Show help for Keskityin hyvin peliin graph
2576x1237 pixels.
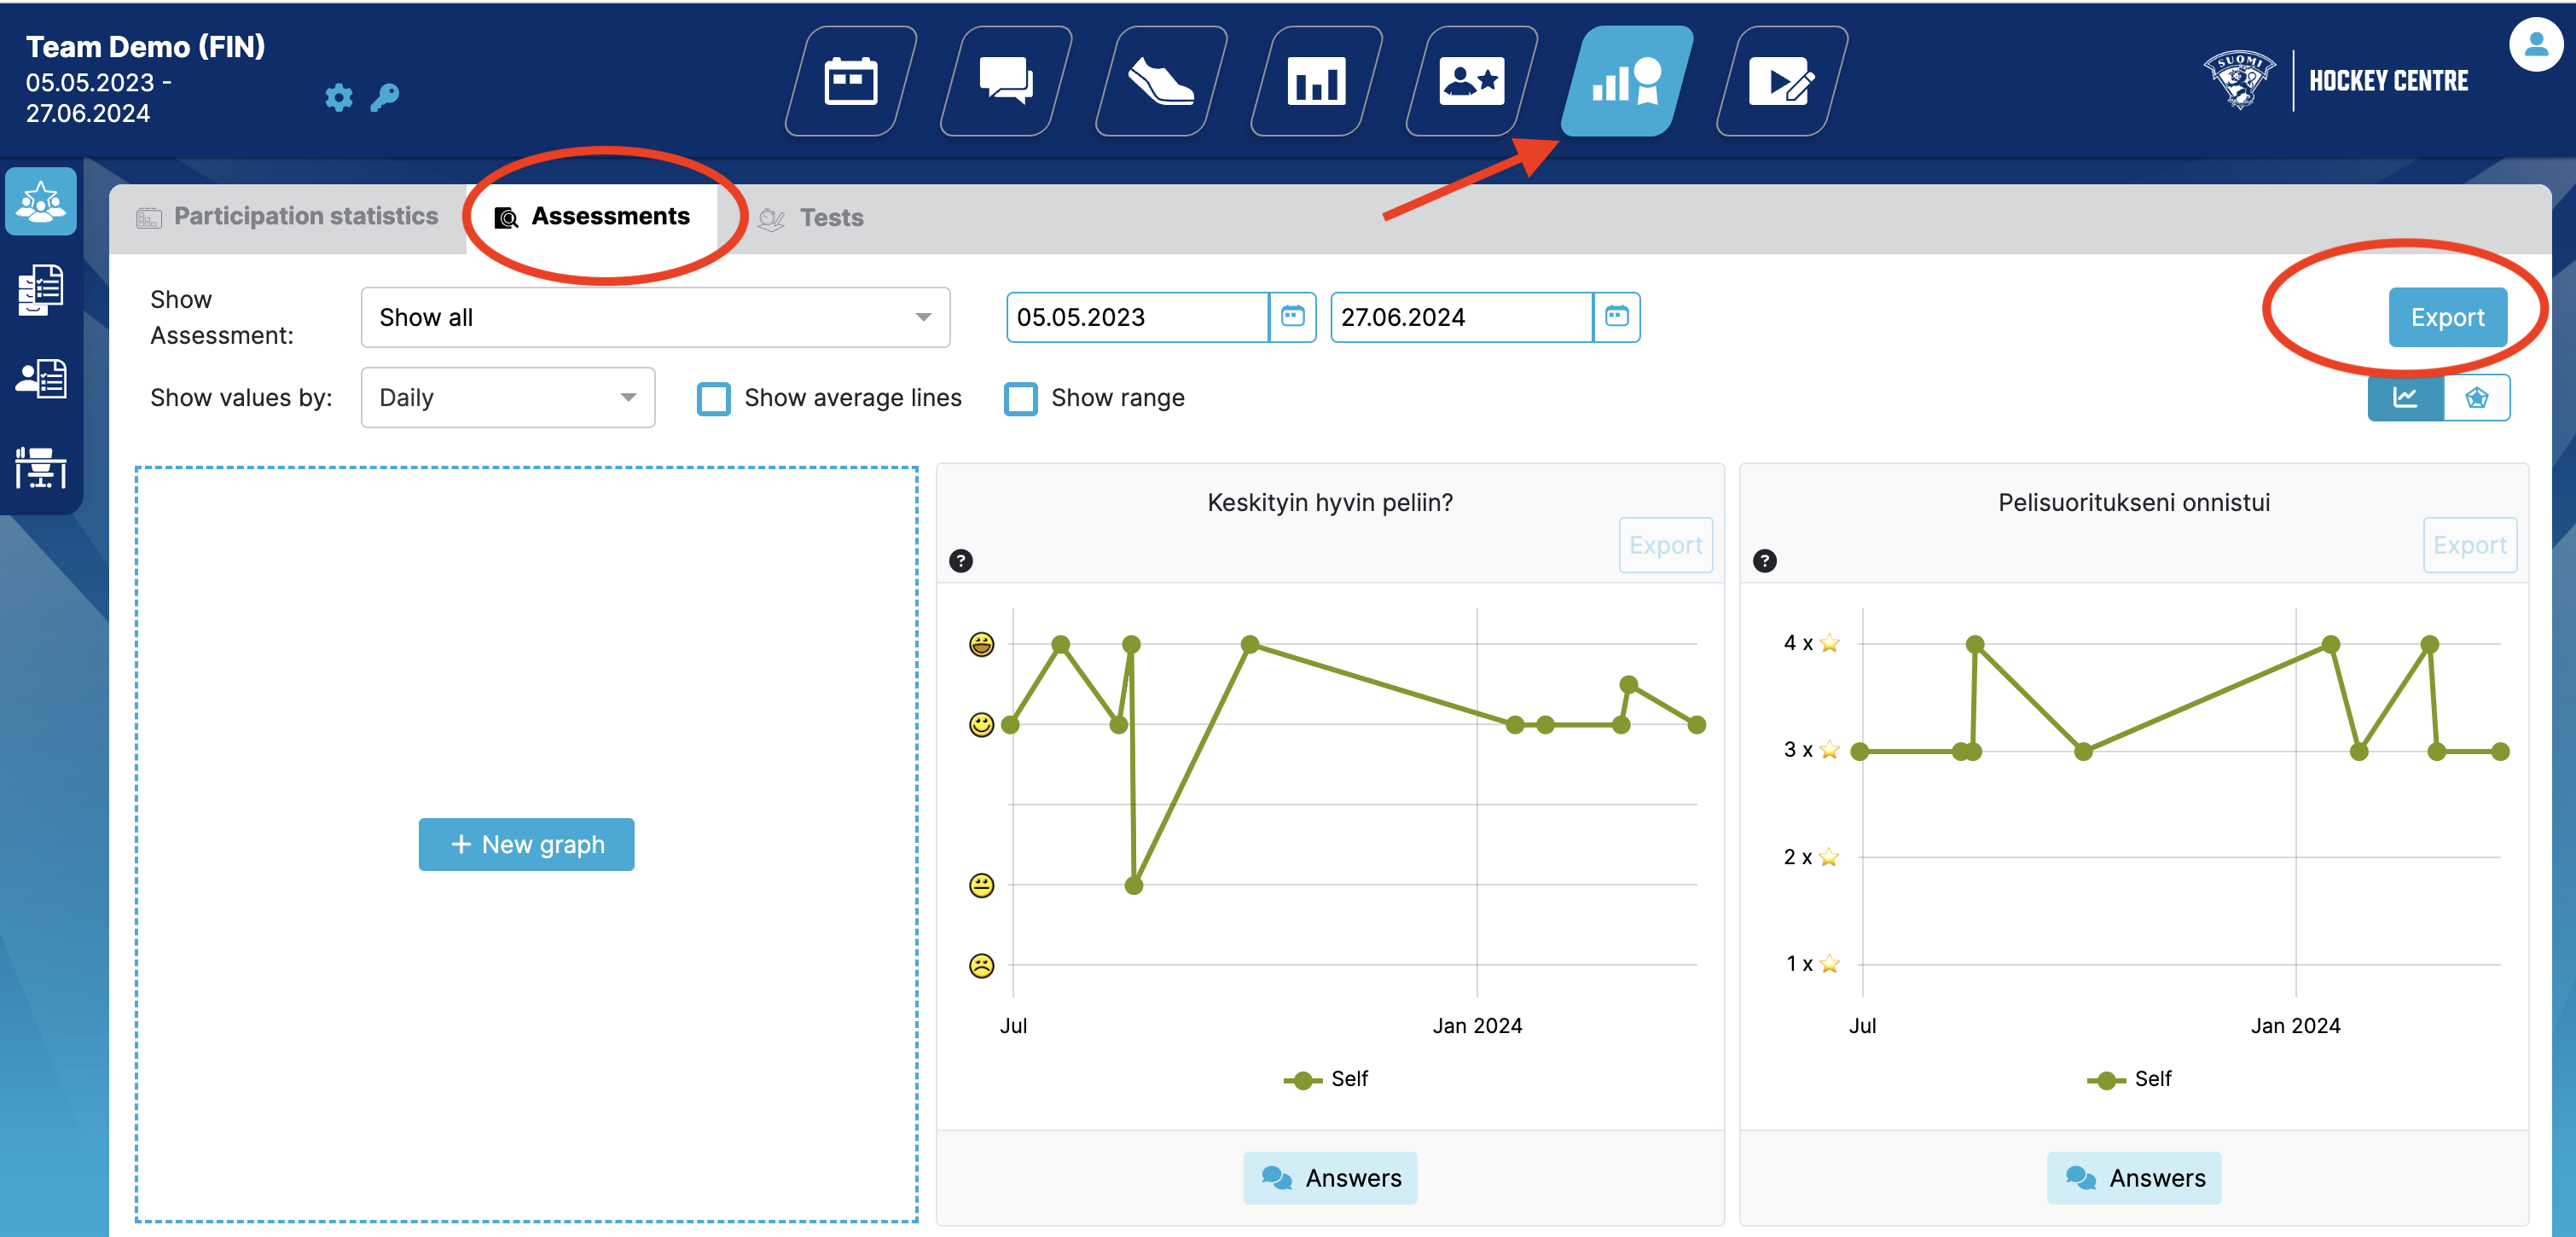pos(961,561)
